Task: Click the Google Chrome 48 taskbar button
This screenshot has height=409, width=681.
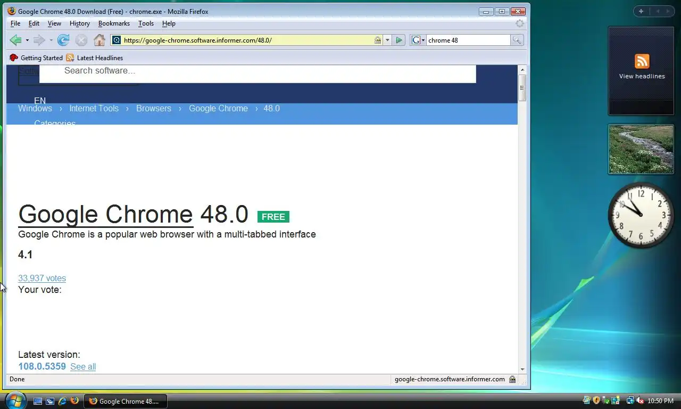Action: (126, 401)
